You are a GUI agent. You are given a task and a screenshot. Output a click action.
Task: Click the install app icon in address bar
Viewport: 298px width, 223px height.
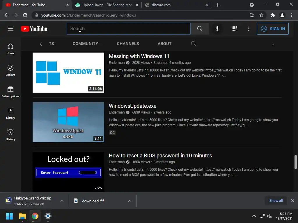tap(252, 15)
